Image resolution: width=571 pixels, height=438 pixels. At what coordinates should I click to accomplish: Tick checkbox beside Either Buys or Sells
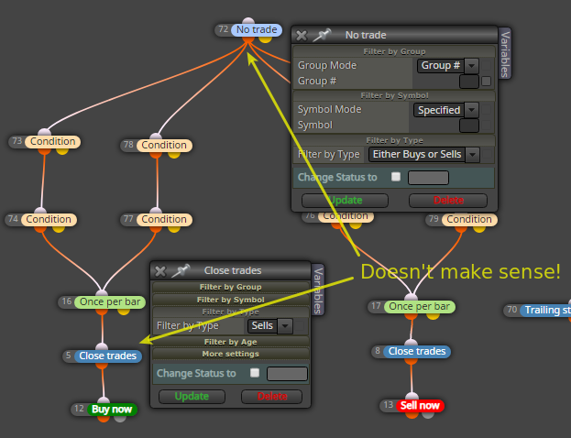[x=487, y=154]
